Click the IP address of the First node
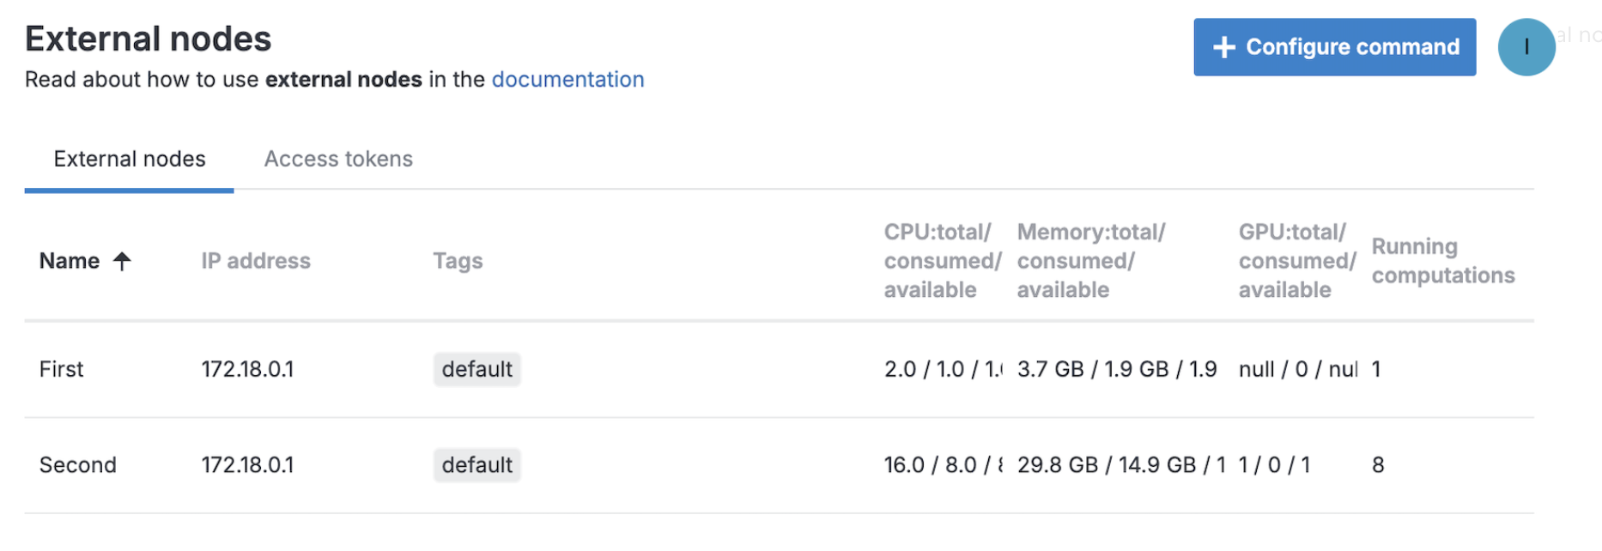The image size is (1602, 551). (x=247, y=369)
